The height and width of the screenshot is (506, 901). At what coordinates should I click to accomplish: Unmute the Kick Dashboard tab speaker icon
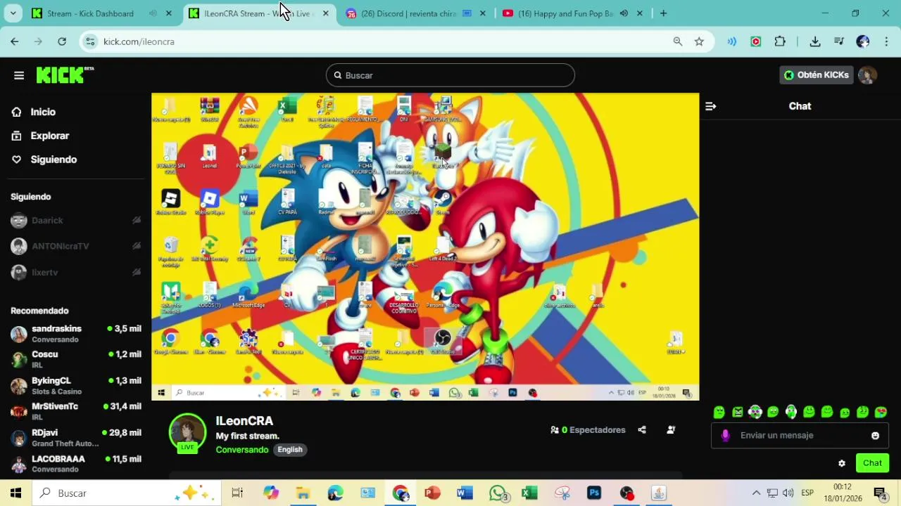coord(153,13)
